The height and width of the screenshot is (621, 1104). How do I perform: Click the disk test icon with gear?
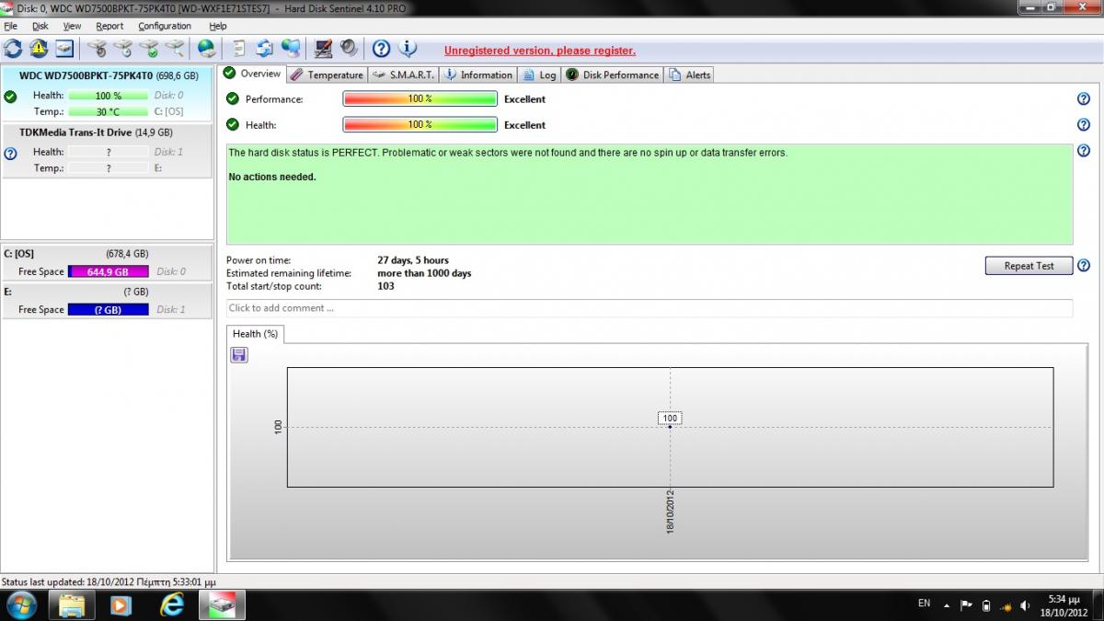[97, 48]
